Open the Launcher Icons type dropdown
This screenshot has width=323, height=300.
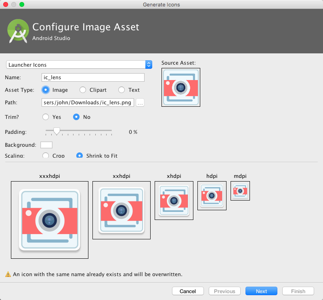point(148,64)
